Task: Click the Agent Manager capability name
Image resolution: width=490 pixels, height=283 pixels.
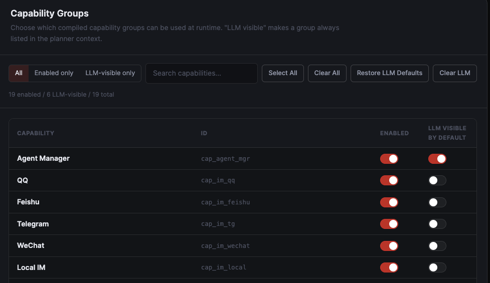Action: pyautogui.click(x=43, y=158)
